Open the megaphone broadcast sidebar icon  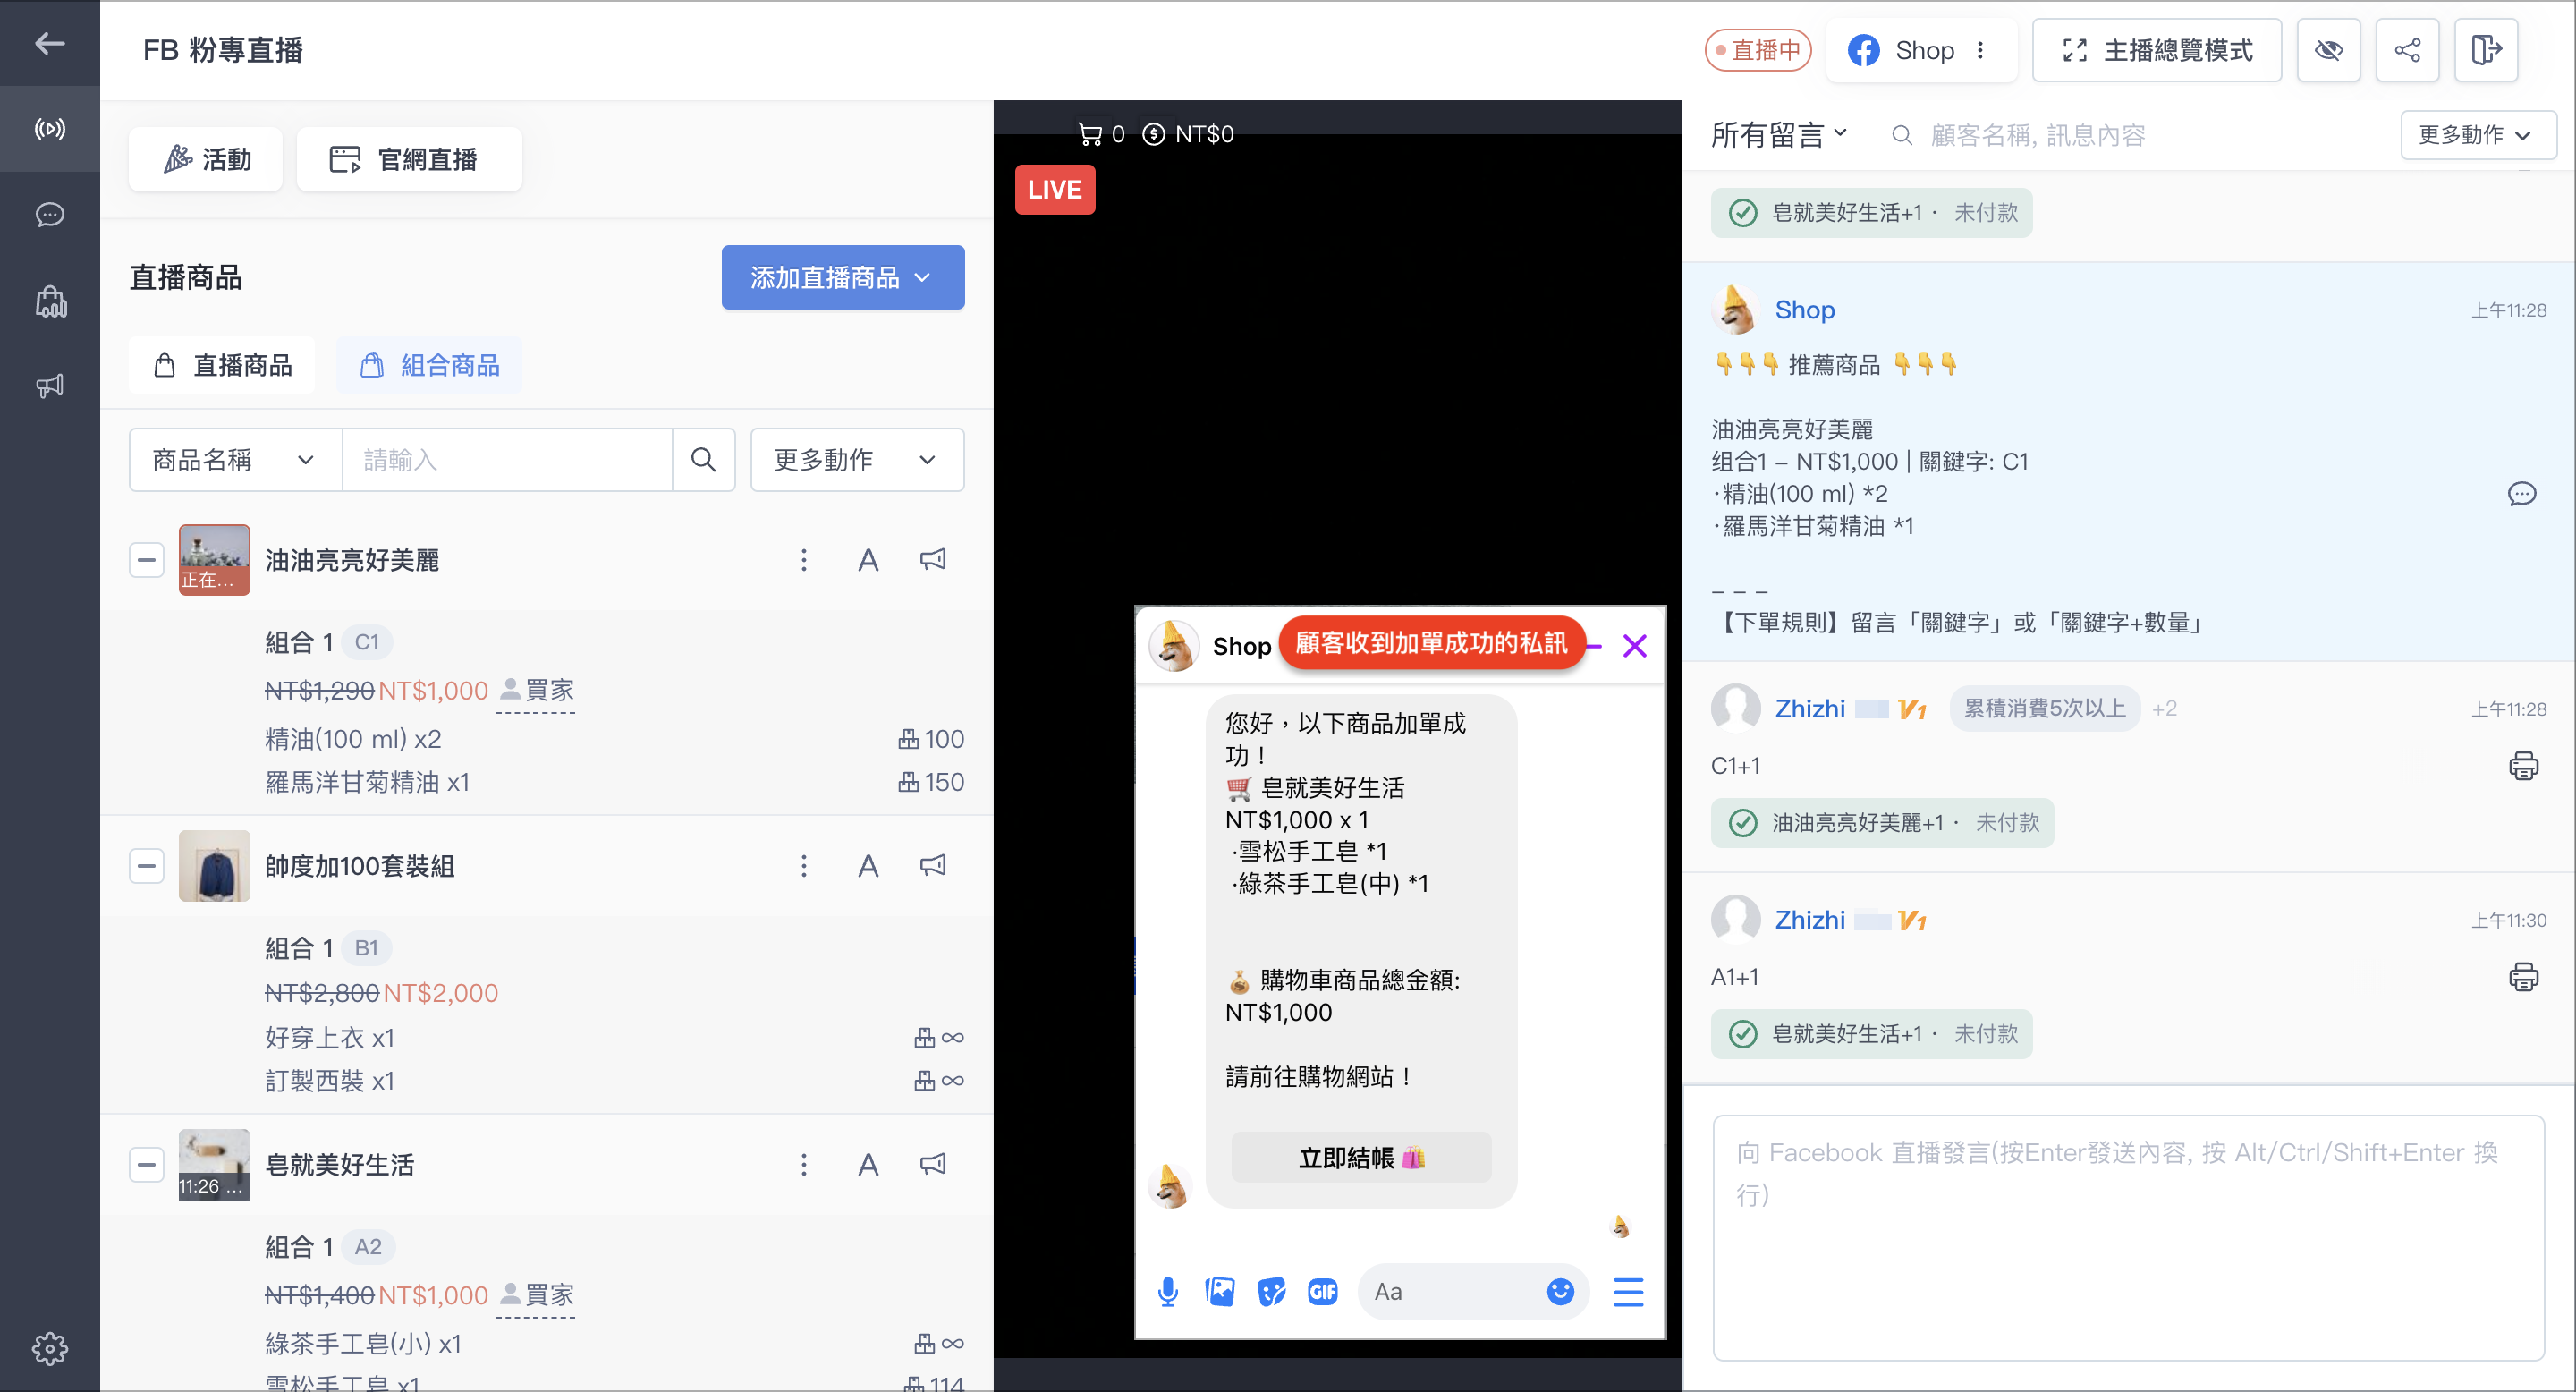point(49,386)
